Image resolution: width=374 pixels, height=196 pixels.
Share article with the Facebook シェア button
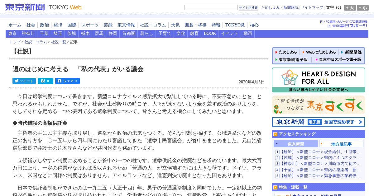click(x=67, y=81)
